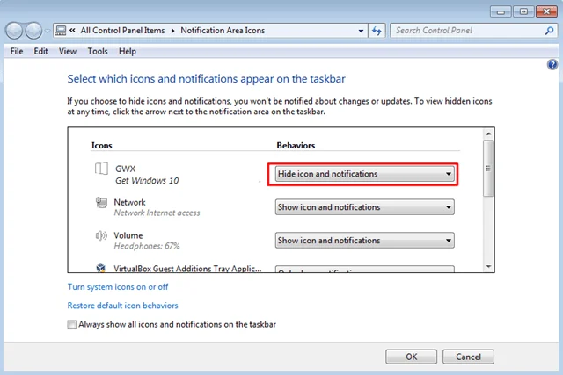Click the Refresh button next to address bar
Image resolution: width=563 pixels, height=375 pixels.
point(377,31)
